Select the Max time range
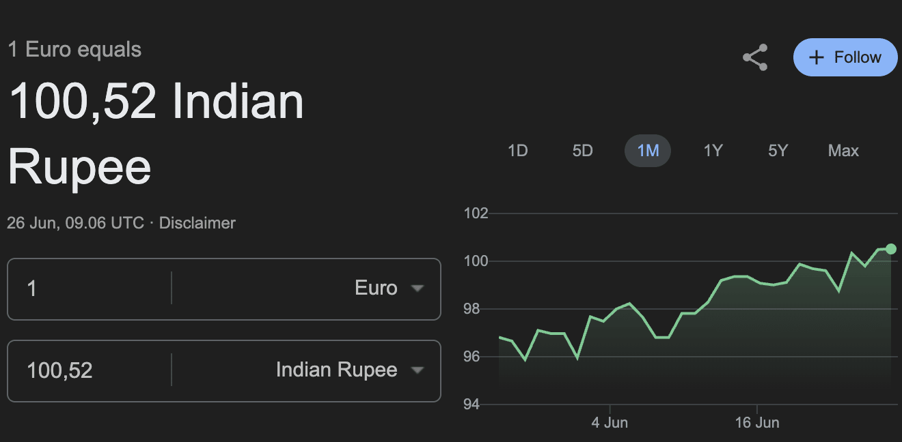 click(x=843, y=151)
